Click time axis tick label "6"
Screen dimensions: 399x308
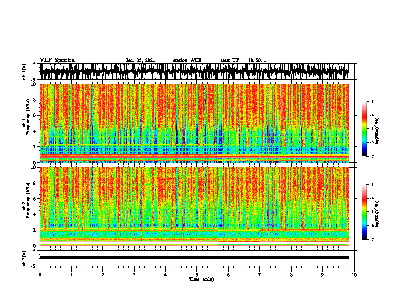pos(228,275)
